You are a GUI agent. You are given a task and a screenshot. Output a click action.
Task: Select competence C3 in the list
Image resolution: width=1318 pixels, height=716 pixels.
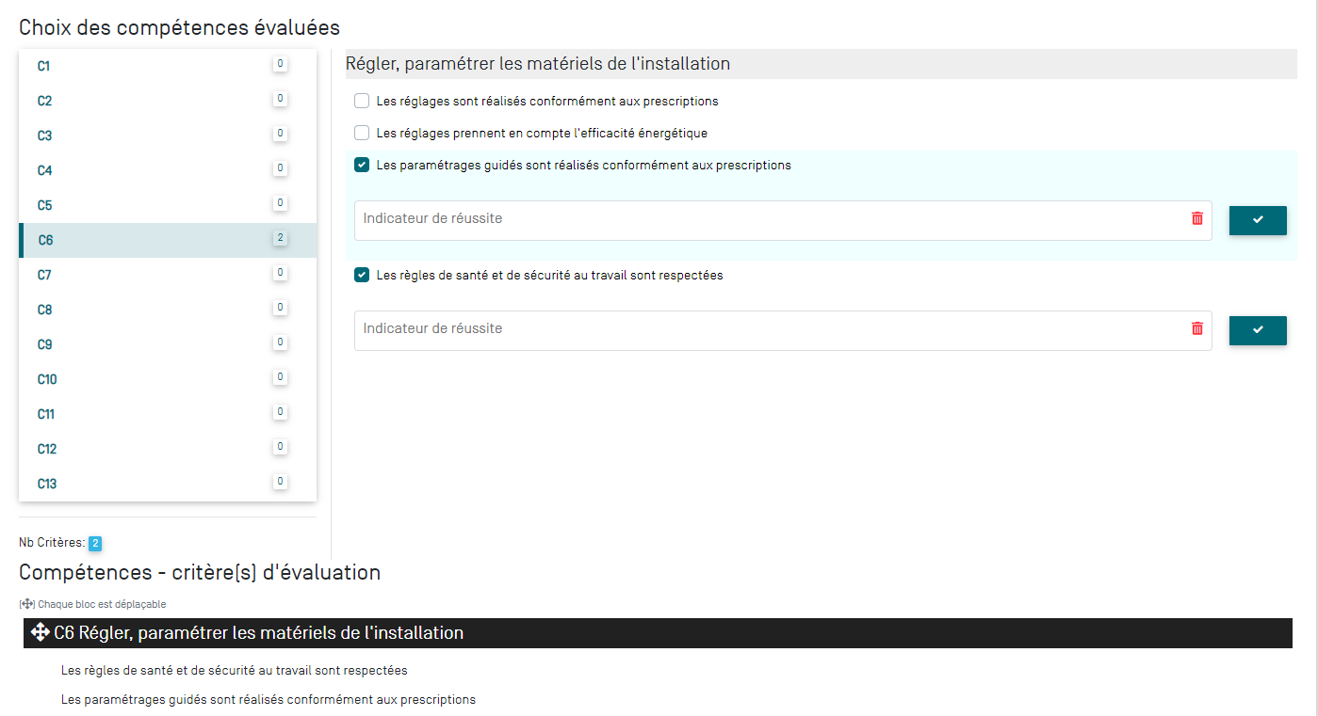tap(44, 135)
